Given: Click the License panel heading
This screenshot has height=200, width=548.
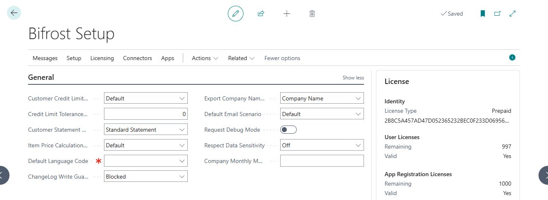Looking at the screenshot, I should point(397,81).
